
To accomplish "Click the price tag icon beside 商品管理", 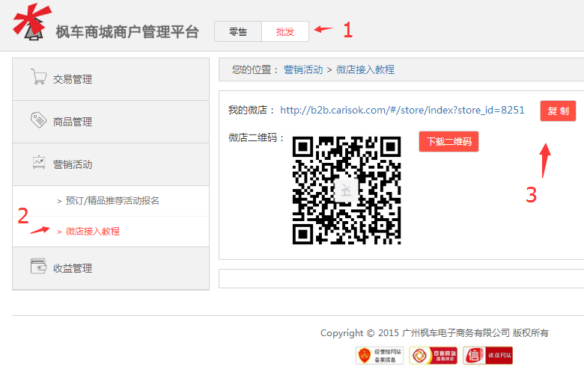I will point(38,120).
